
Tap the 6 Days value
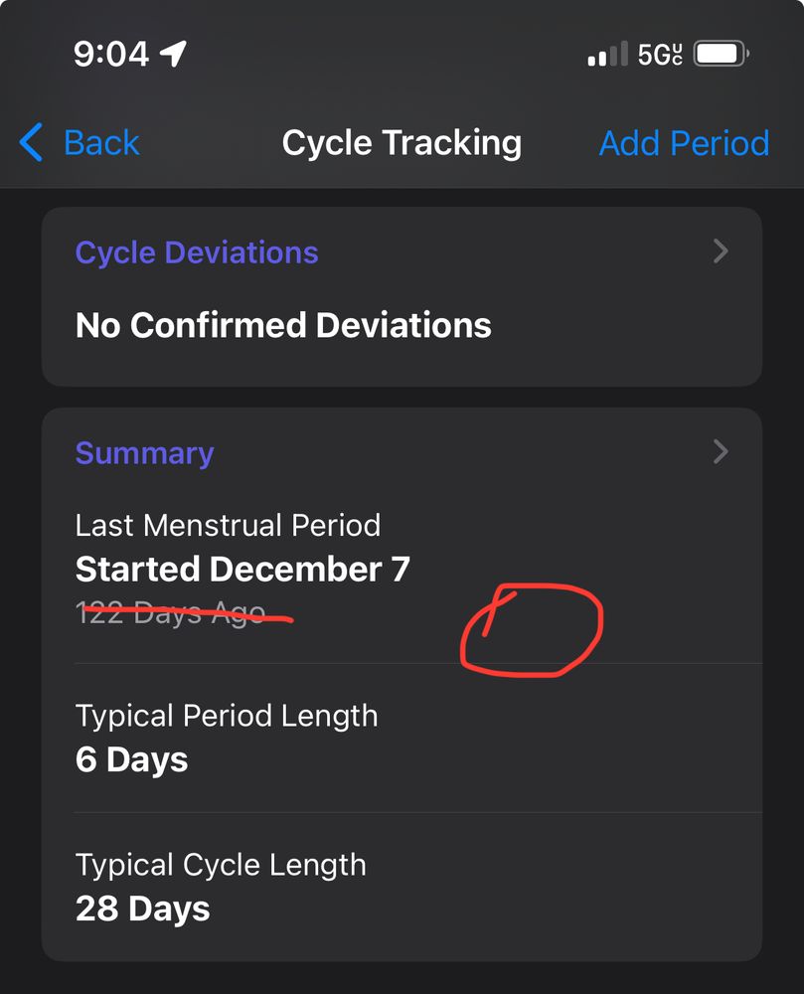(x=132, y=759)
